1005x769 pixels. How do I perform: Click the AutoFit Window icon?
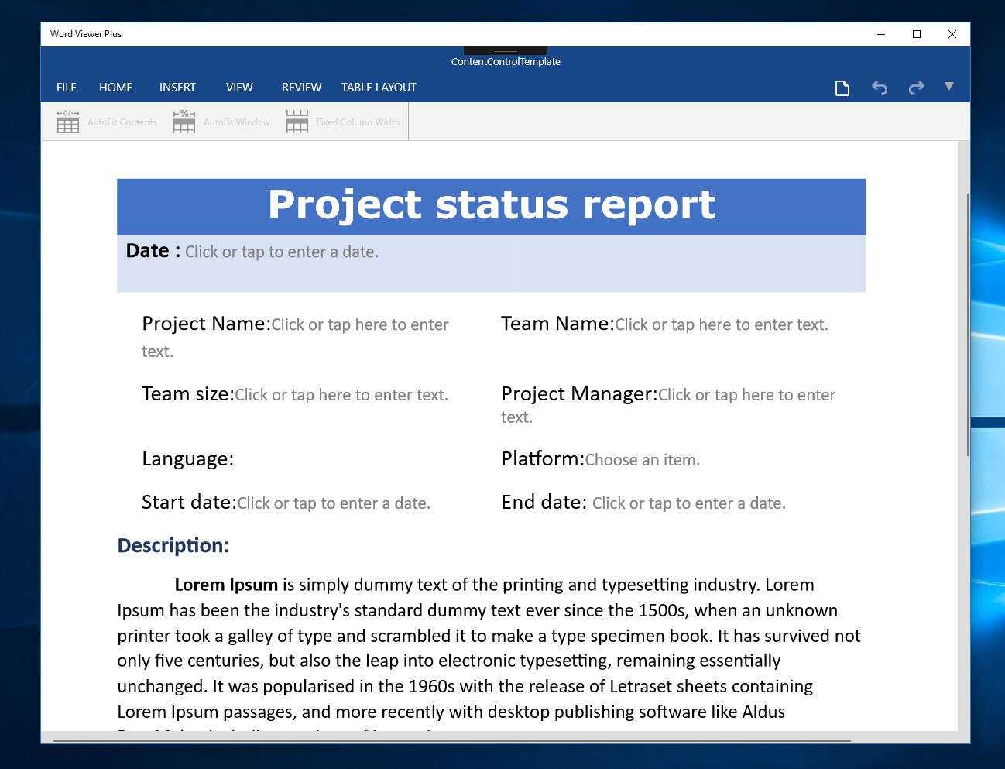184,122
